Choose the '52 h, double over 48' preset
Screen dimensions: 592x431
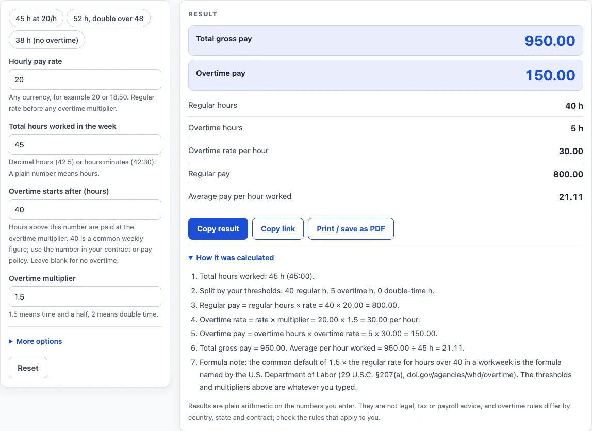(108, 19)
